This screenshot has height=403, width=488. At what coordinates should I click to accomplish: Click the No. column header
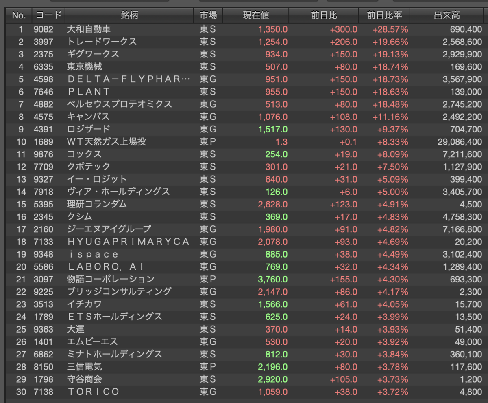[x=19, y=16]
